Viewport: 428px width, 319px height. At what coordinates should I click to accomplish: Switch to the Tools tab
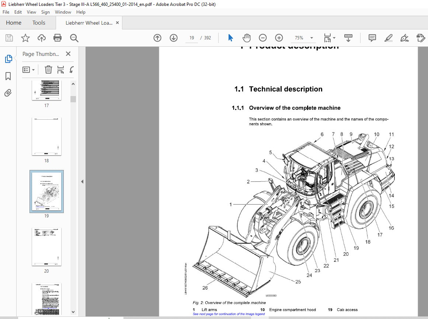[39, 22]
